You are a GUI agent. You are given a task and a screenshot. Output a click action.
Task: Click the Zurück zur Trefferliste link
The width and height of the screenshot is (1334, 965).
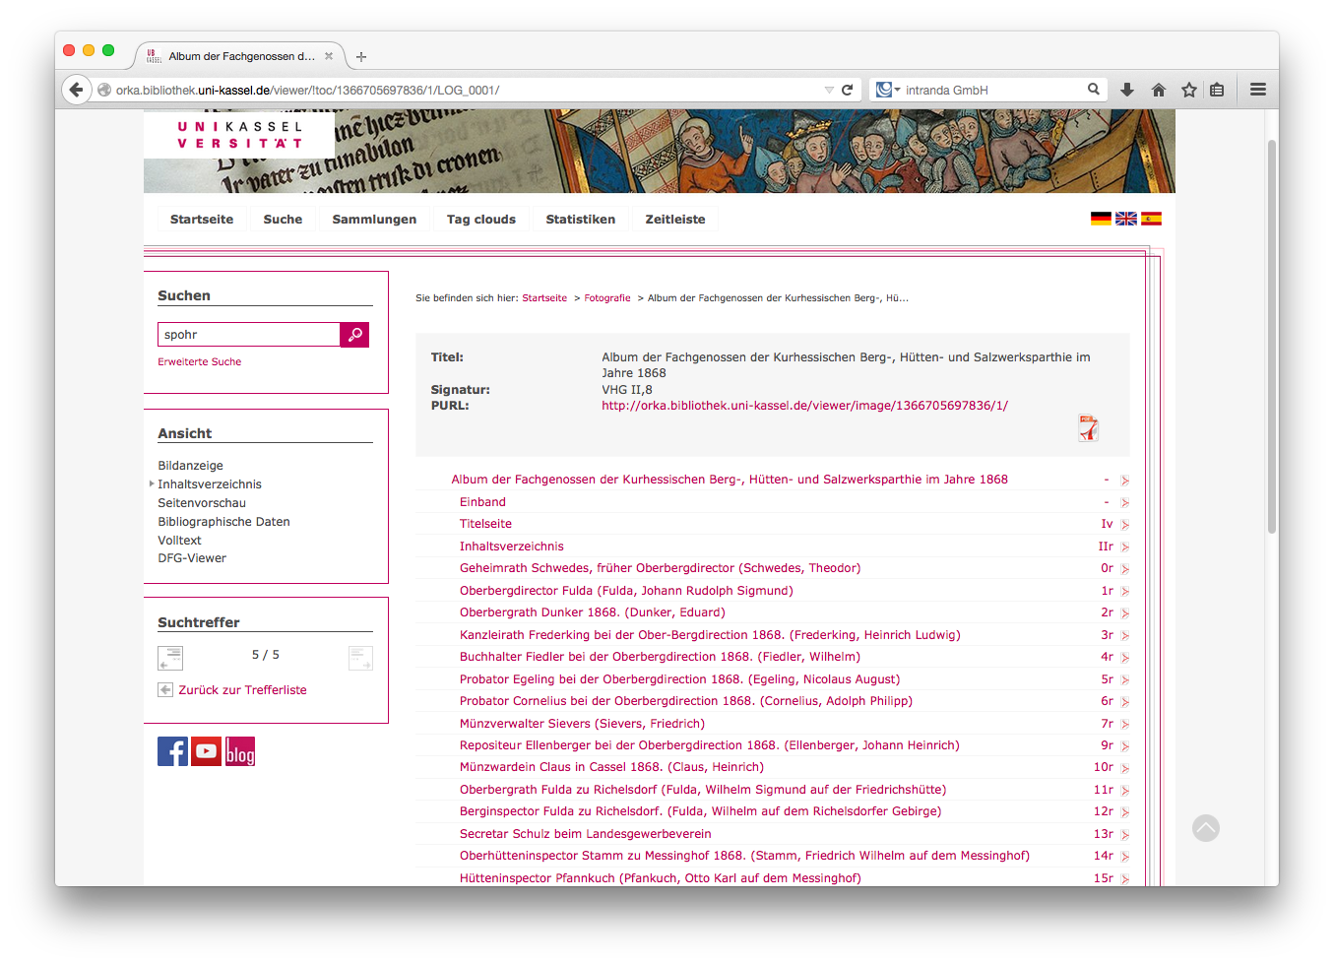(242, 690)
